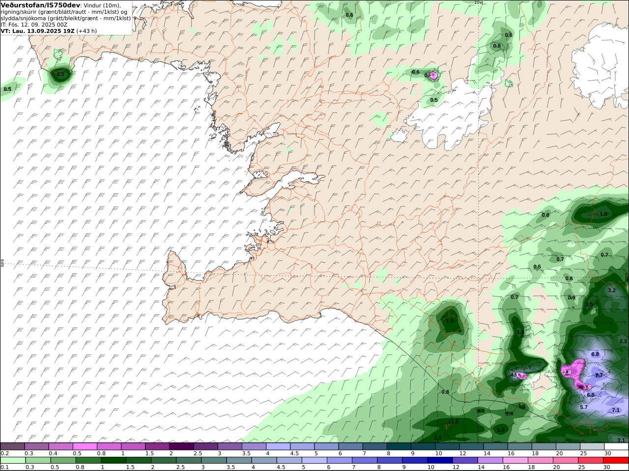Click the initial time 'IT: Fös. 12. 09. 2025 00Z'
Screen dimensions: 629x471
pyautogui.click(x=34, y=24)
